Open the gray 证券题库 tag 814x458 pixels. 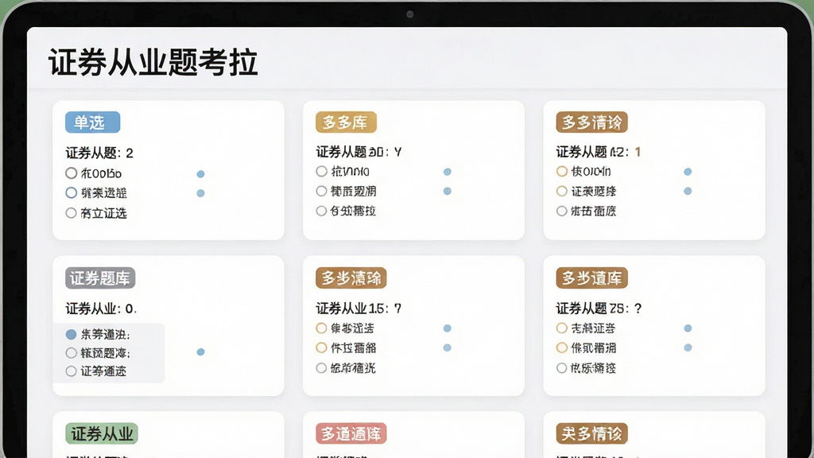[100, 278]
